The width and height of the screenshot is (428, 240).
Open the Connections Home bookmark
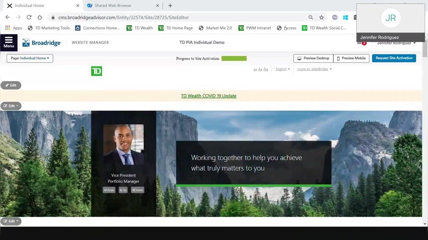98,28
